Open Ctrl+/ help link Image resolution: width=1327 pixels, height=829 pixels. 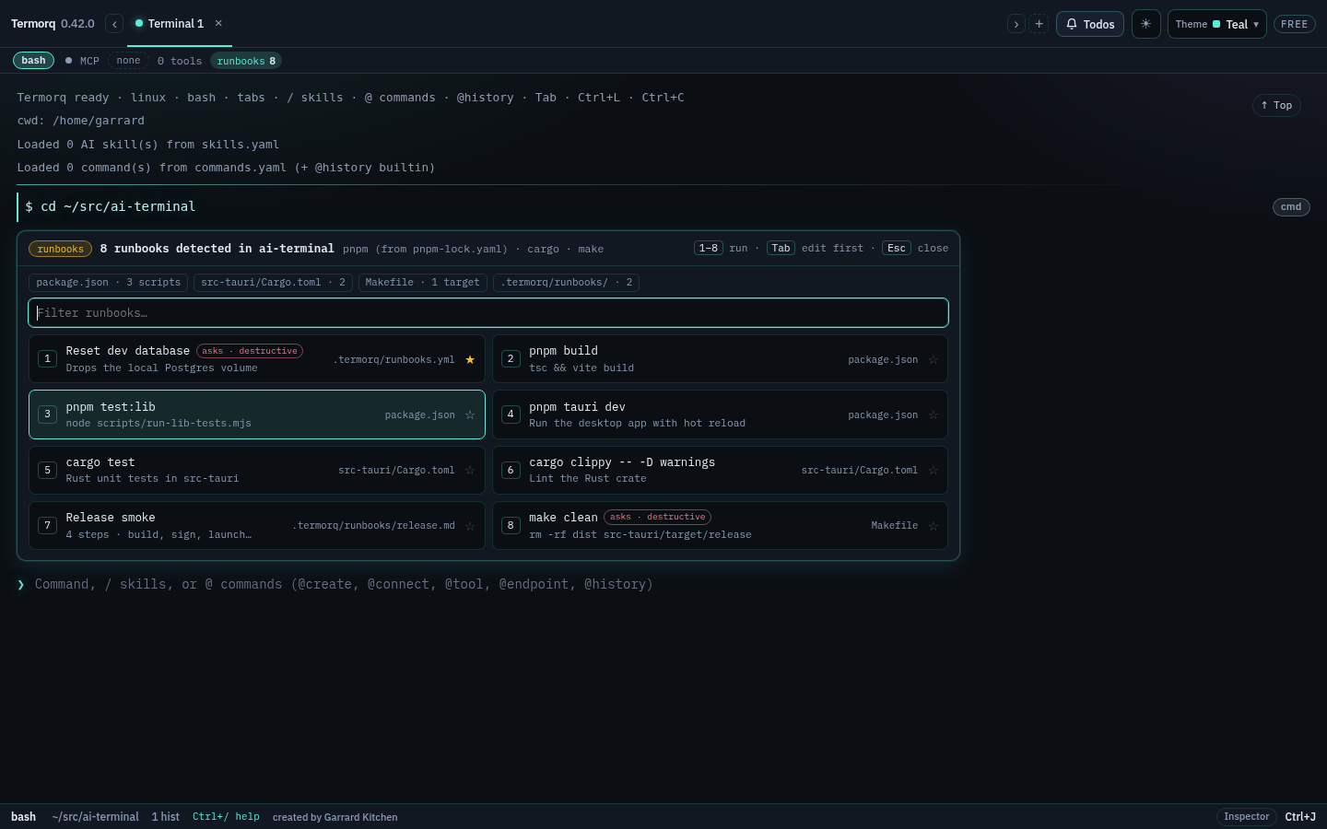[x=226, y=816]
